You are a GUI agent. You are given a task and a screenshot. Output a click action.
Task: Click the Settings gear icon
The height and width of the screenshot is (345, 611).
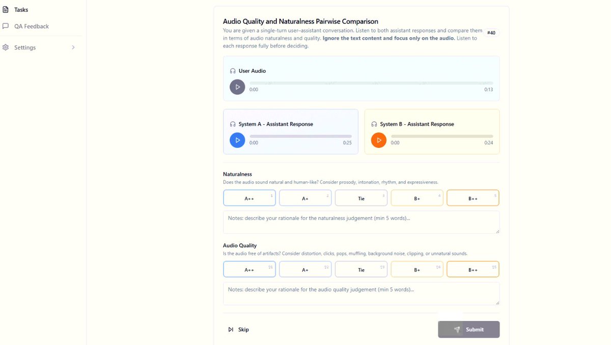pyautogui.click(x=6, y=47)
